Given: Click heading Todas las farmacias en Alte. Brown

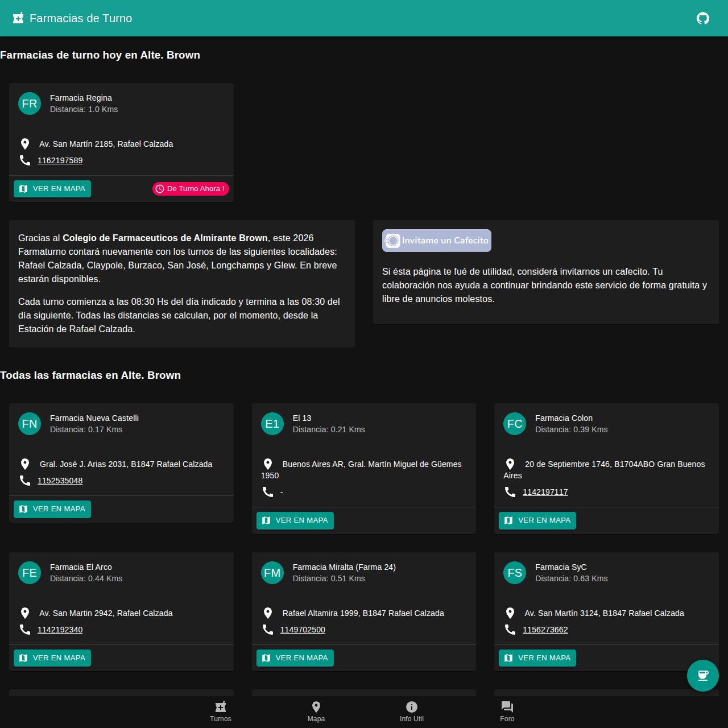Looking at the screenshot, I should [90, 375].
